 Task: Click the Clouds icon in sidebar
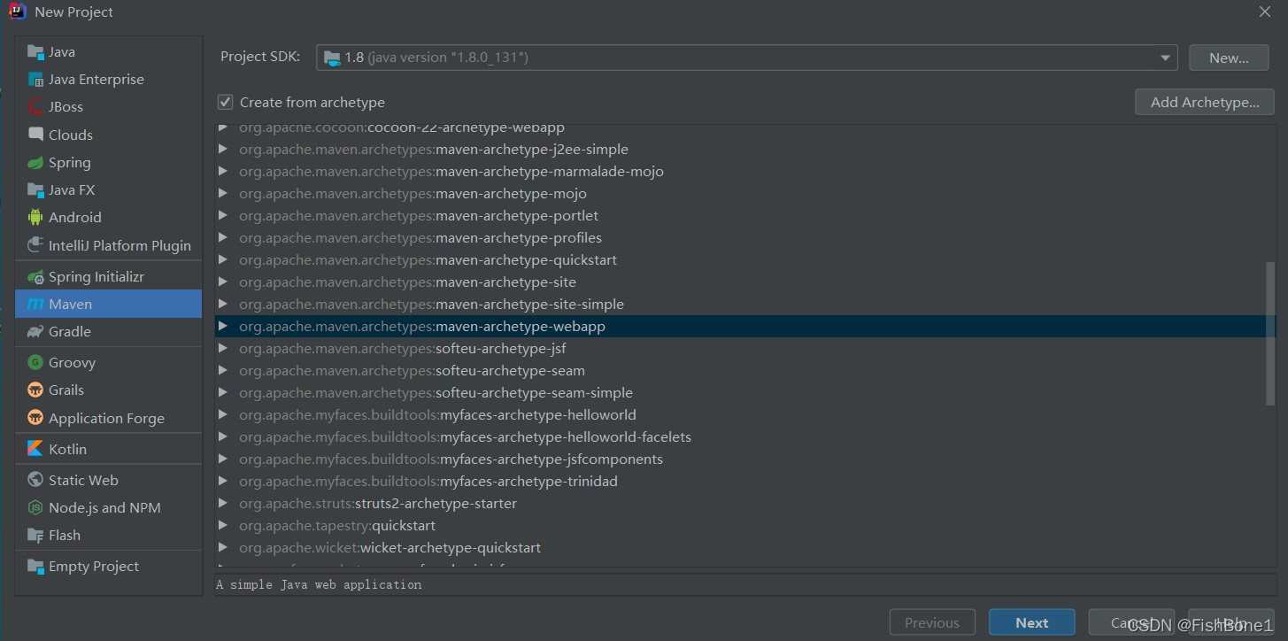pyautogui.click(x=35, y=135)
